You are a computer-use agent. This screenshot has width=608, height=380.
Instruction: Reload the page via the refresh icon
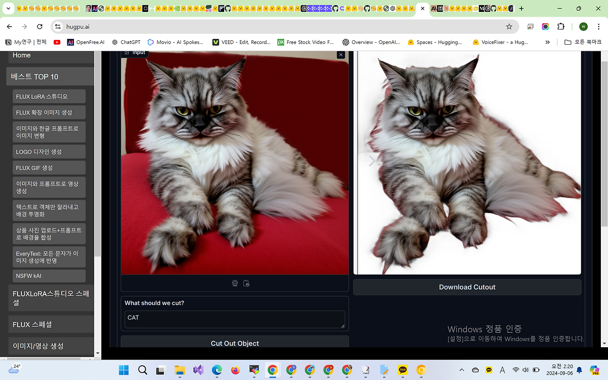[x=40, y=27]
